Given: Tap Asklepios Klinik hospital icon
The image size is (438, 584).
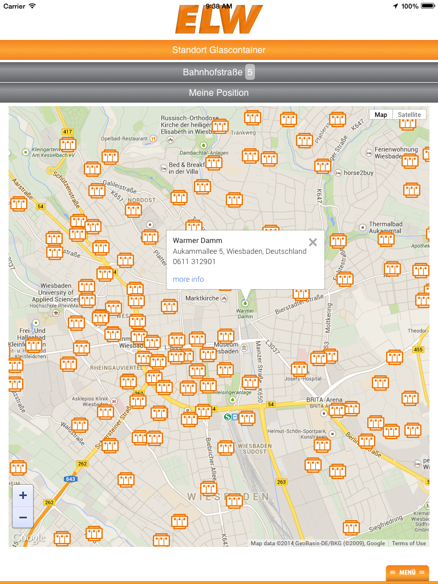Looking at the screenshot, I should tap(114, 401).
